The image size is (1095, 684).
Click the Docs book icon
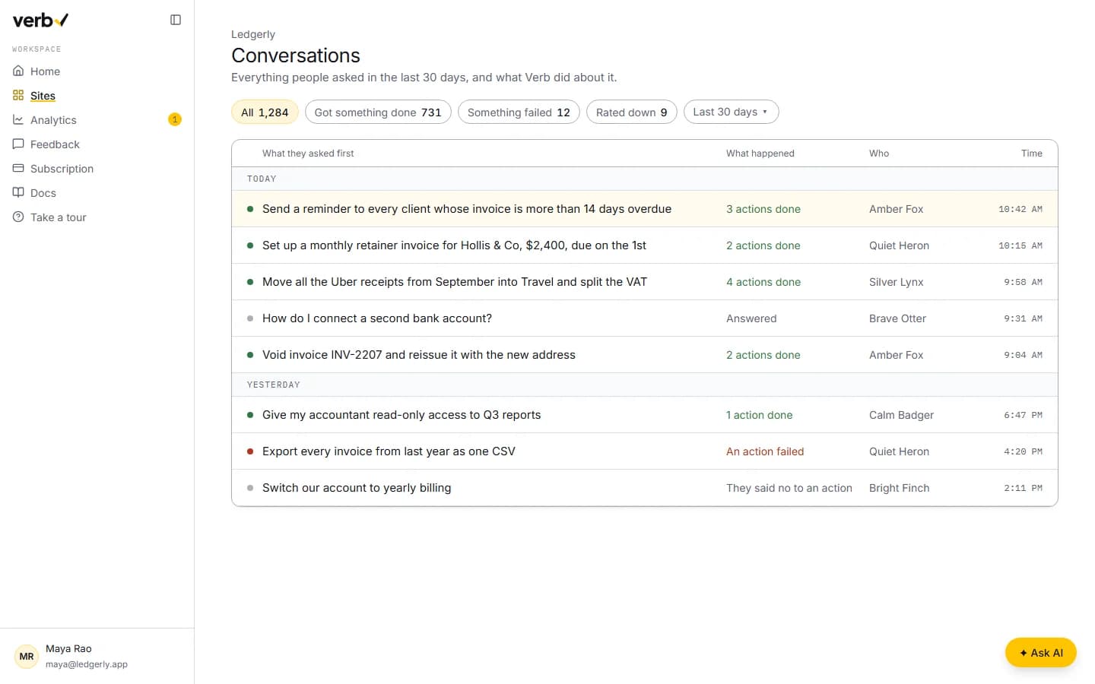click(x=18, y=192)
